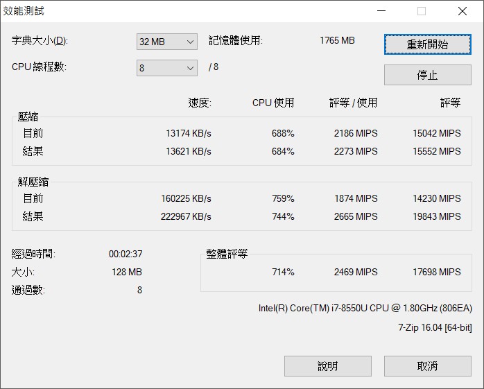
Task: Click the overall CPU usage 714%
Action: tap(283, 272)
